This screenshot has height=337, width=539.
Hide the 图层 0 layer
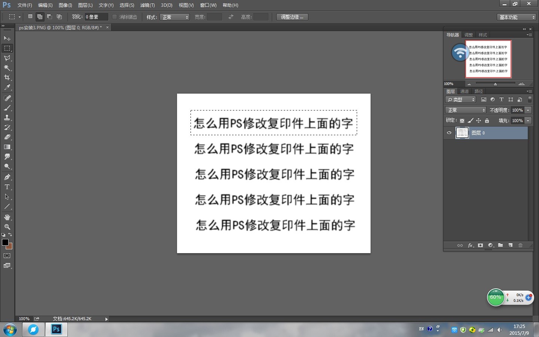pos(449,133)
